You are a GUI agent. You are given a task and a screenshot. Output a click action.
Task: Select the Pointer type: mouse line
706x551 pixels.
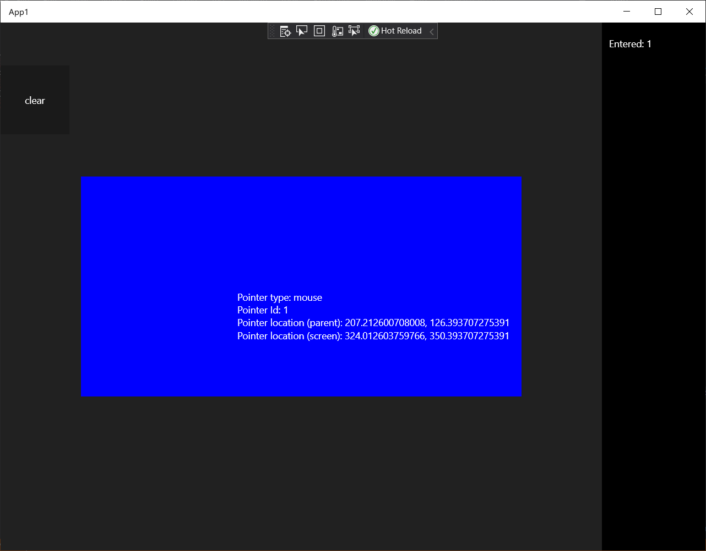(279, 297)
